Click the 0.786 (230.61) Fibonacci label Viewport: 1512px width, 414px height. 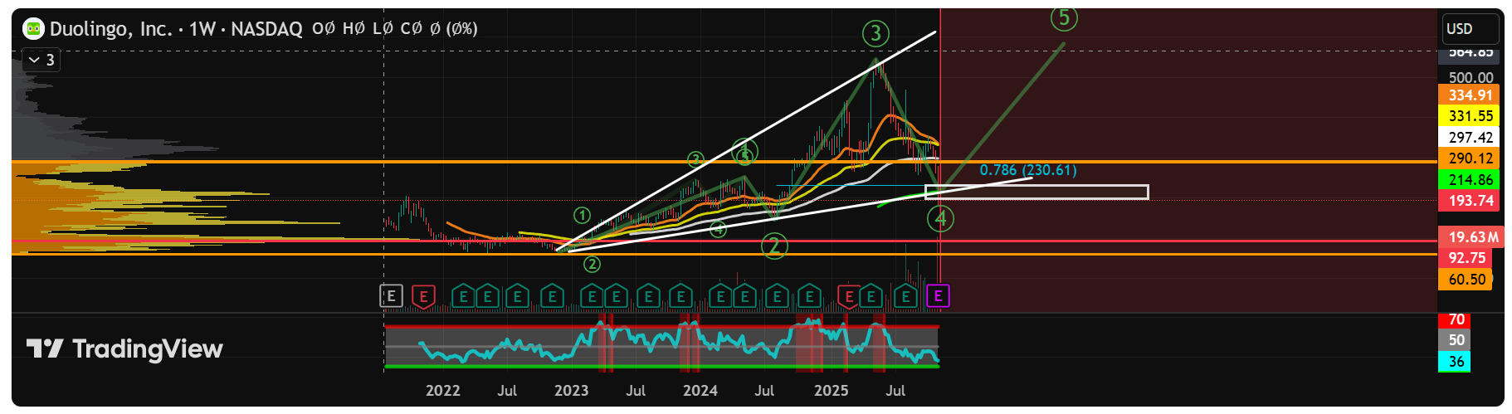click(x=1028, y=170)
